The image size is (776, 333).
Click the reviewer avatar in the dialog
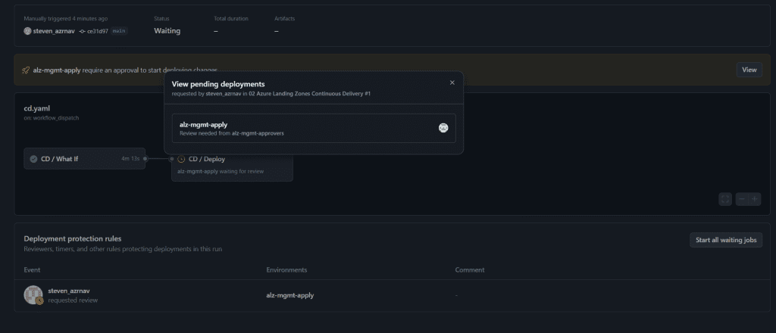[x=443, y=128]
